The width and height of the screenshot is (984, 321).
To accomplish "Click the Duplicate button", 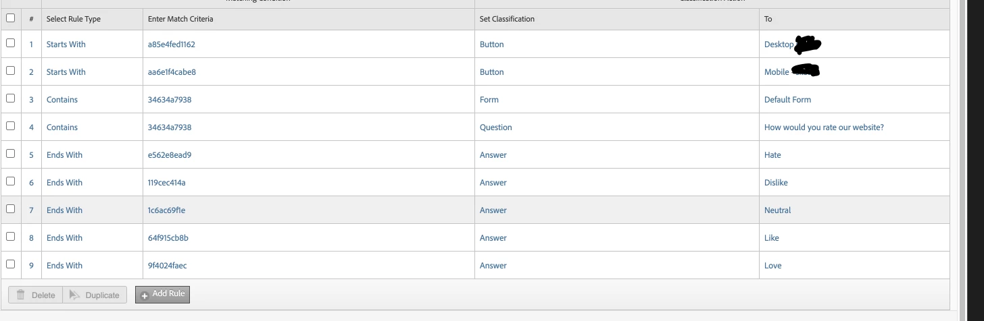I will (95, 295).
